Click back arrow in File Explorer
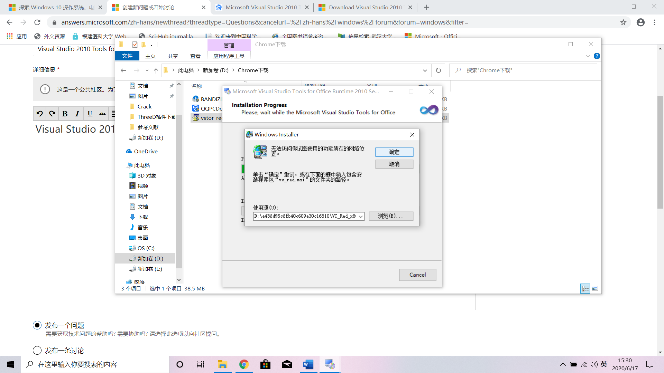 tap(123, 70)
